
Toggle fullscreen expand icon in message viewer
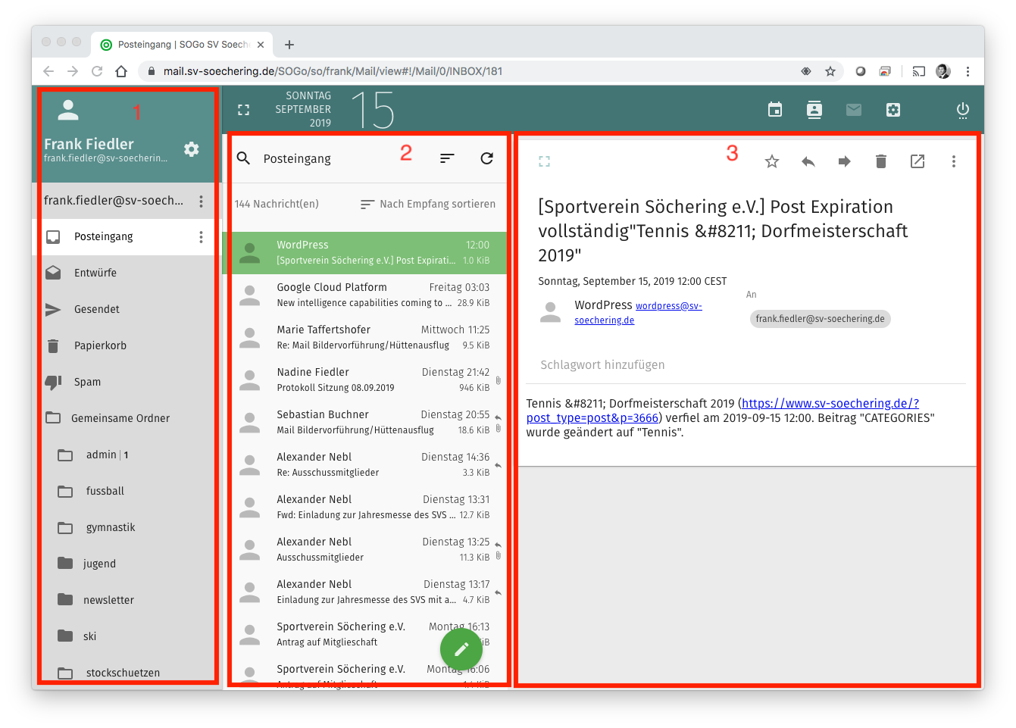544,161
